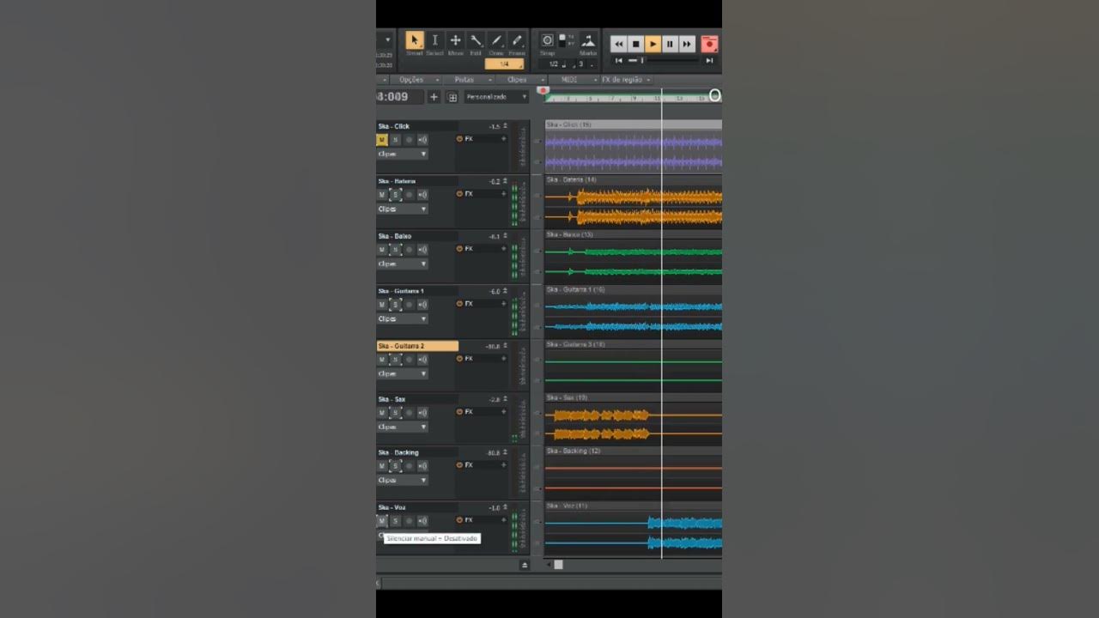
Task: Click the Ska - Sax (10) clip header
Action: [633, 398]
